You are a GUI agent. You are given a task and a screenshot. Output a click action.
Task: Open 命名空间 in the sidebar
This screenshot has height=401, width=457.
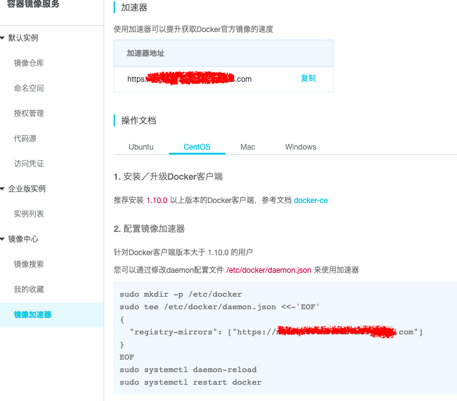point(29,88)
